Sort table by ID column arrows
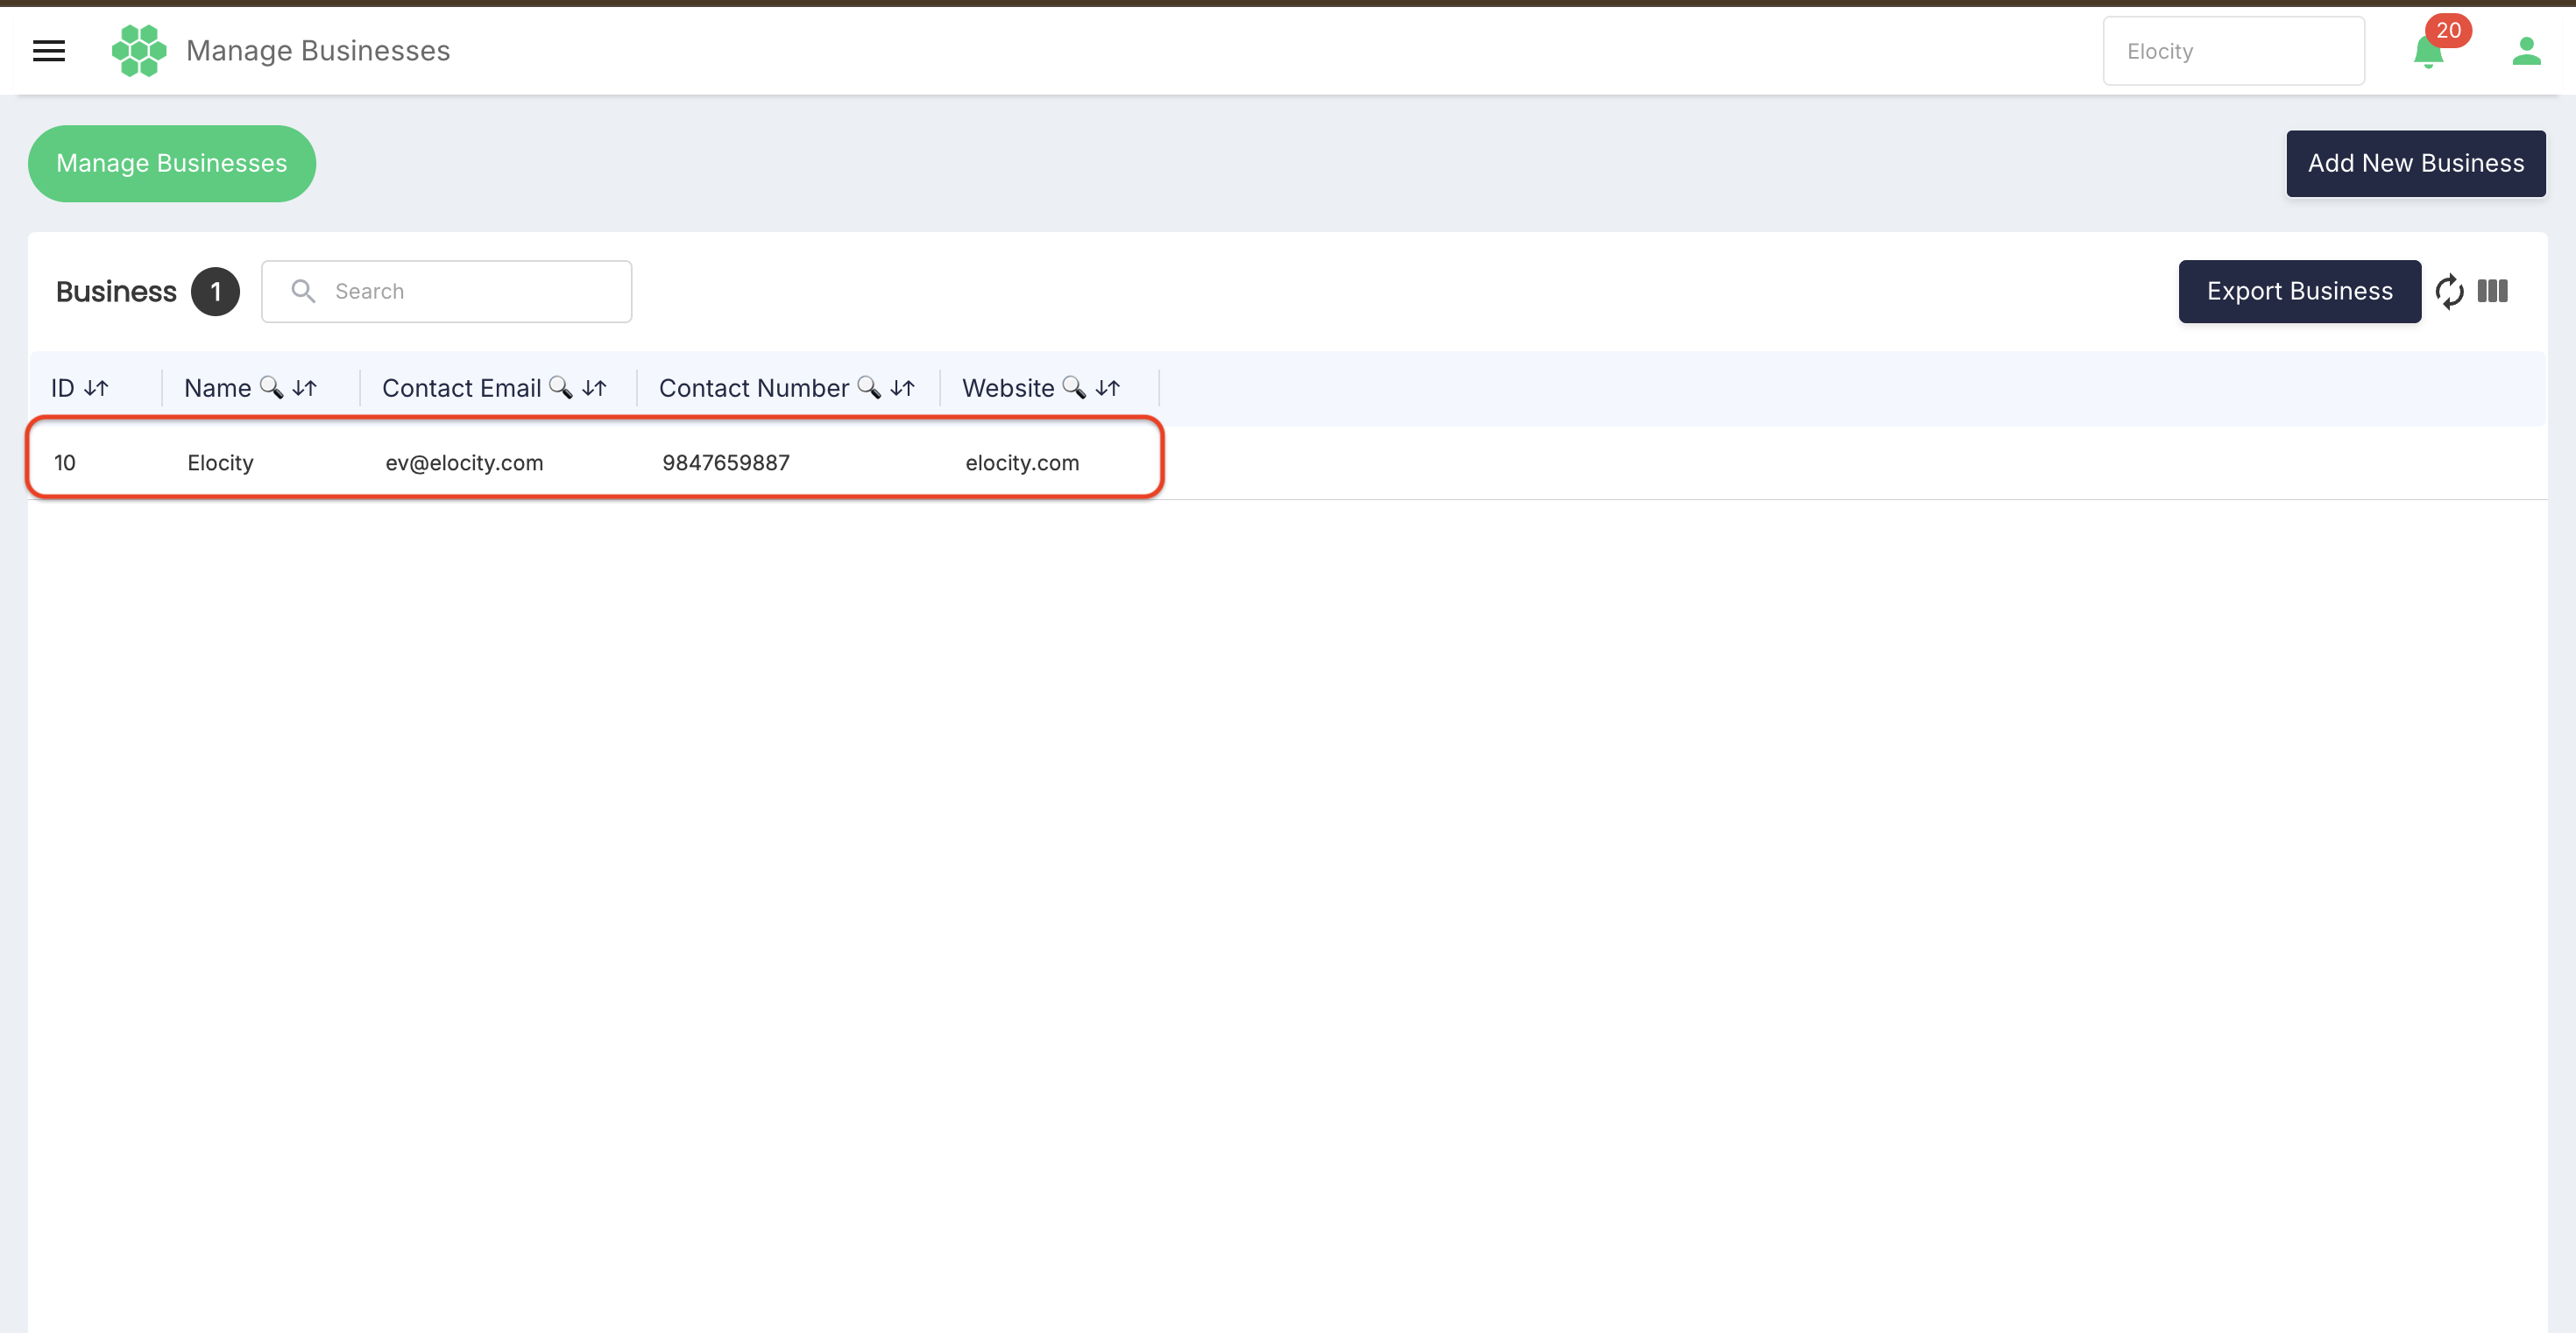This screenshot has width=2576, height=1333. point(97,388)
